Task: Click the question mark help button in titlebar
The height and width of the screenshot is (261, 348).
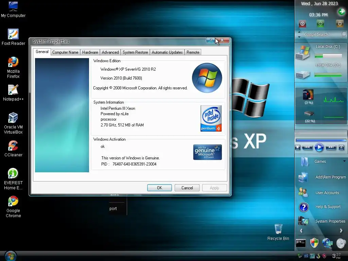Action: coord(211,40)
